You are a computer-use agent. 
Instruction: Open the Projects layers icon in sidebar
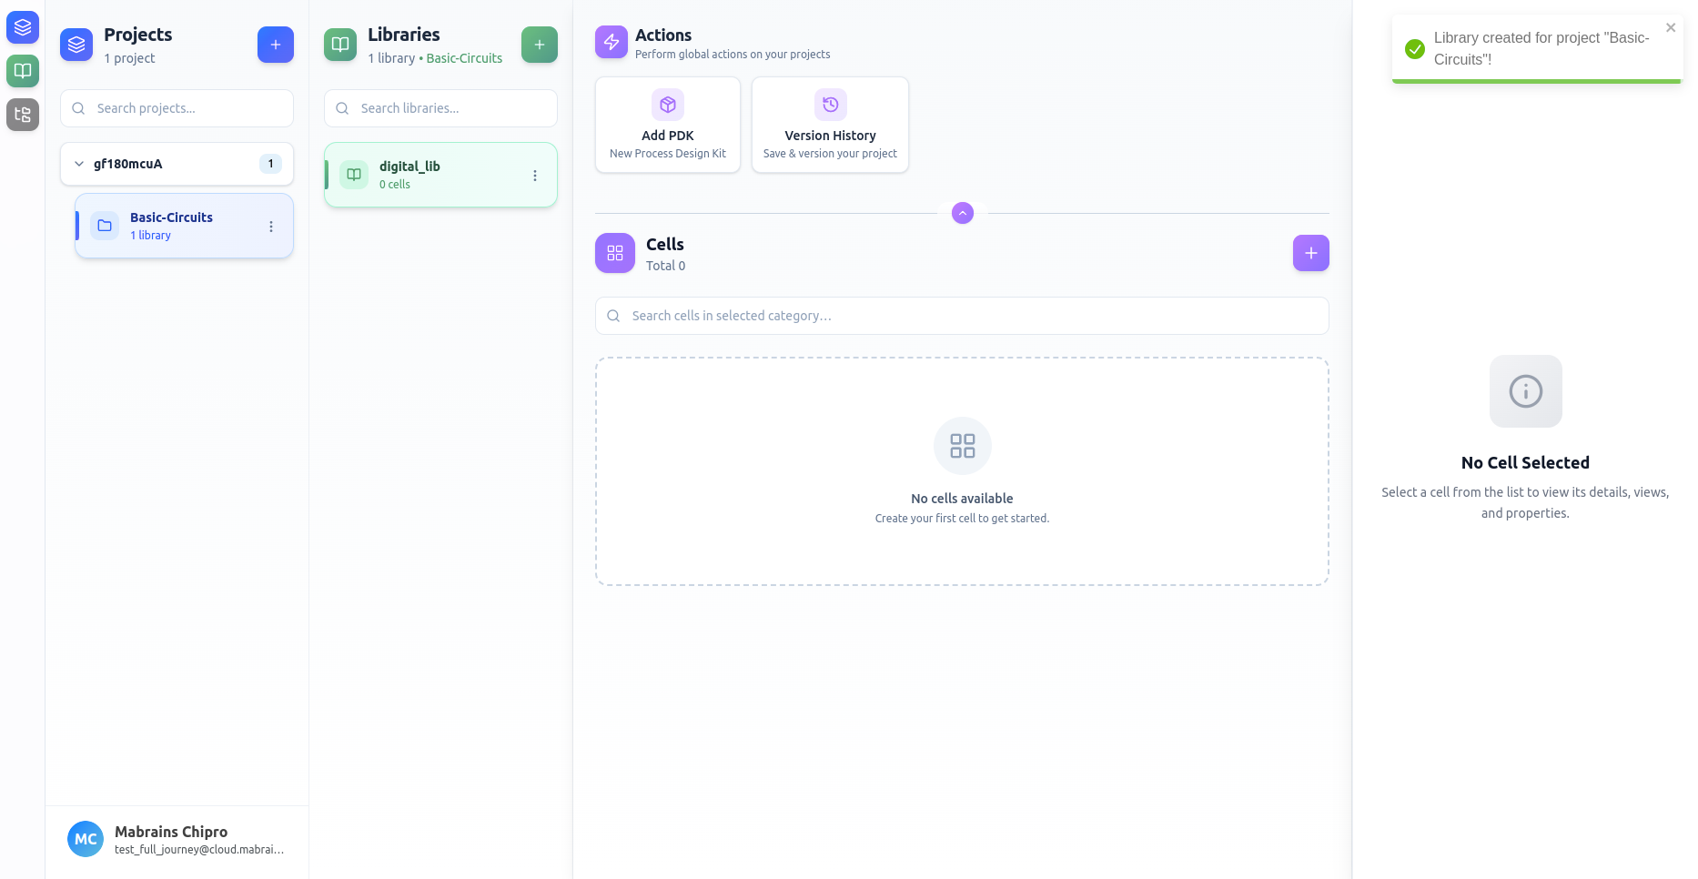pos(23,27)
